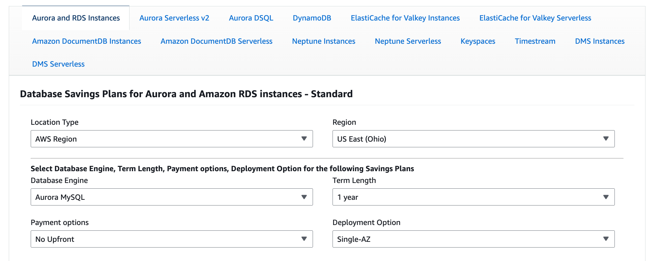Open the Payment options dropdown
The width and height of the screenshot is (659, 261).
pos(172,239)
